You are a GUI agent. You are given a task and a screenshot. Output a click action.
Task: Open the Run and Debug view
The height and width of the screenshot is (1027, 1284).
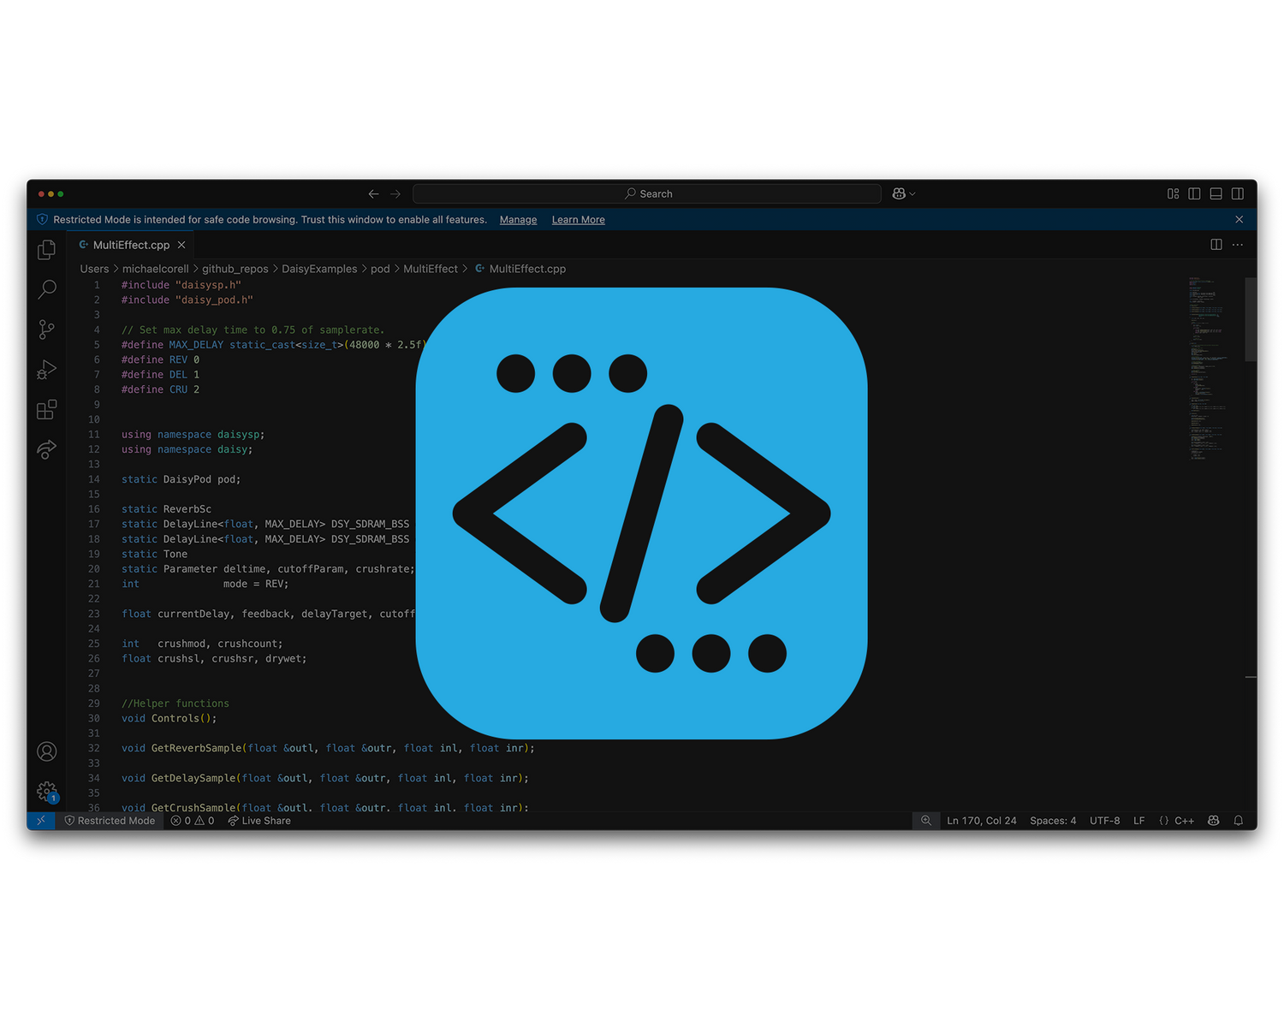coord(47,370)
